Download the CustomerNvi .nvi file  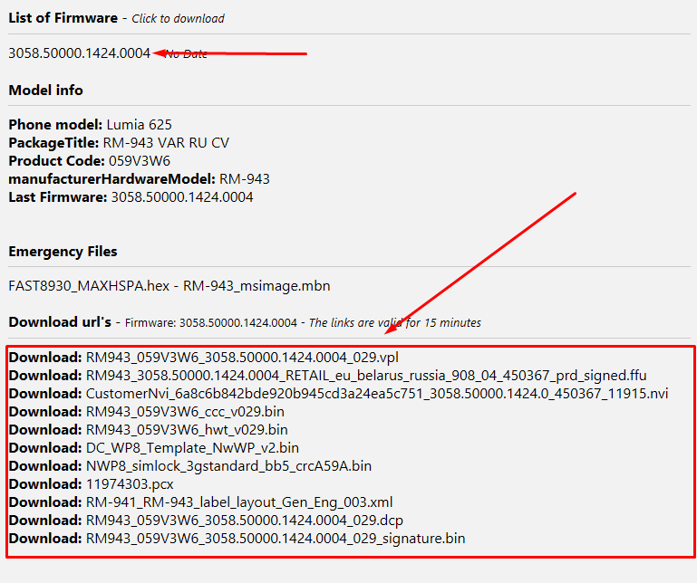pyautogui.click(x=376, y=393)
